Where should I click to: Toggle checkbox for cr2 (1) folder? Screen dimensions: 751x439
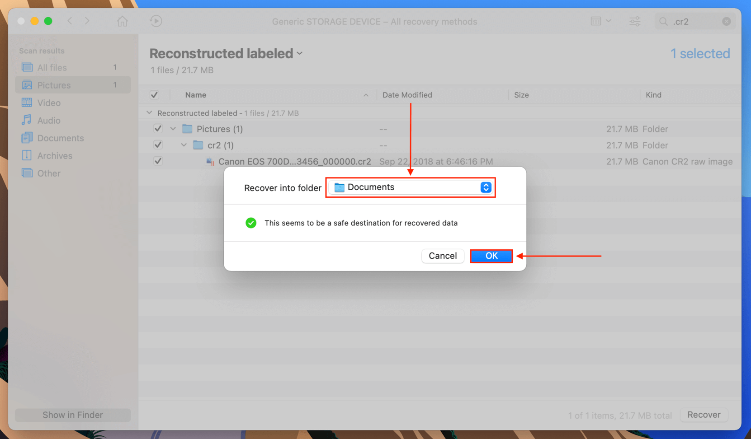coord(158,145)
